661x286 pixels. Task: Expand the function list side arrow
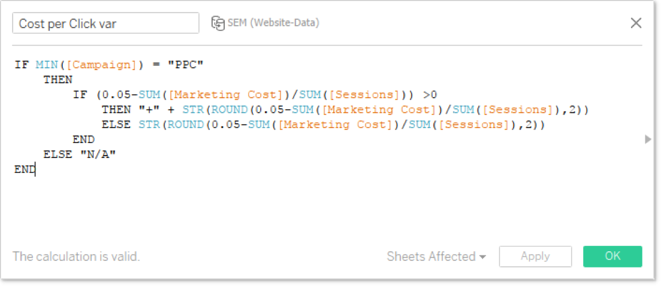pyautogui.click(x=647, y=139)
